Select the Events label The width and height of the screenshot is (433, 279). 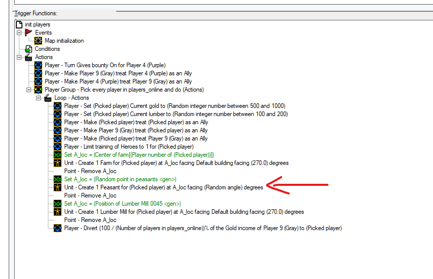tap(43, 33)
